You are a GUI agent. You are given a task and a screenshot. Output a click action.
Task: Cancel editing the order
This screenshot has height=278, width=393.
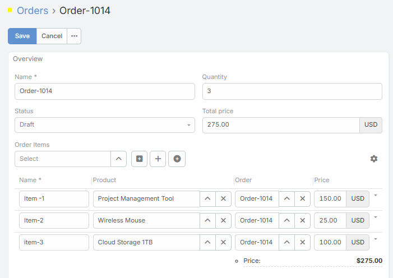pyautogui.click(x=52, y=36)
